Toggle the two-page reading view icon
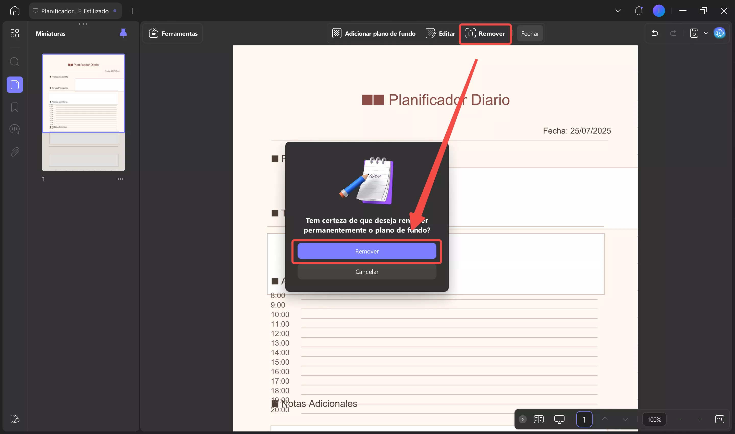Image resolution: width=735 pixels, height=434 pixels. (x=538, y=419)
